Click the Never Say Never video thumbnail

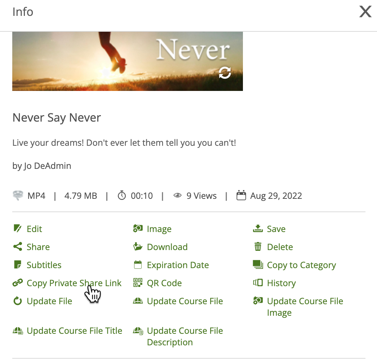[x=128, y=61]
